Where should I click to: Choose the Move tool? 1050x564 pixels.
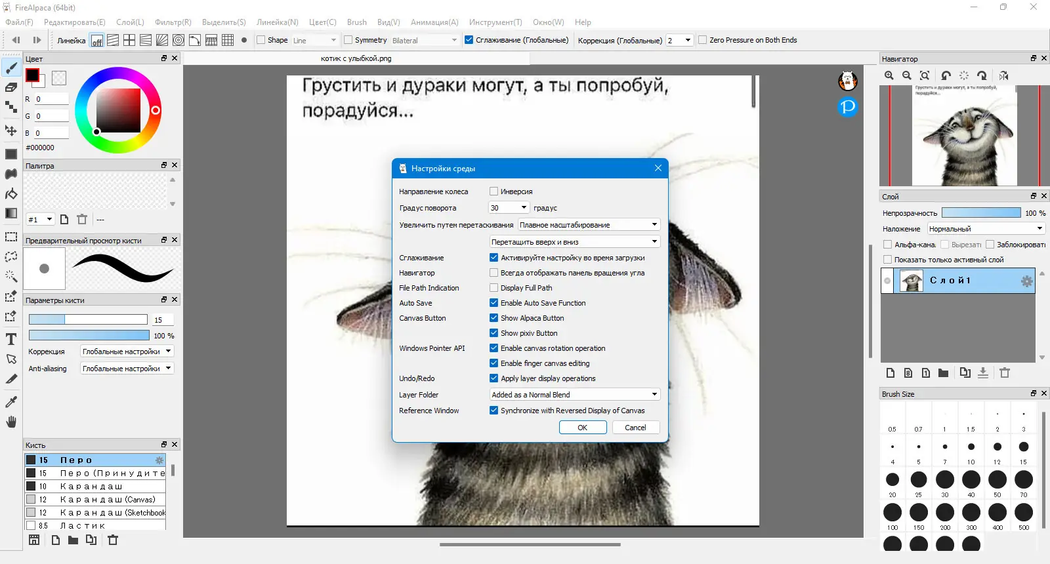pyautogui.click(x=11, y=130)
